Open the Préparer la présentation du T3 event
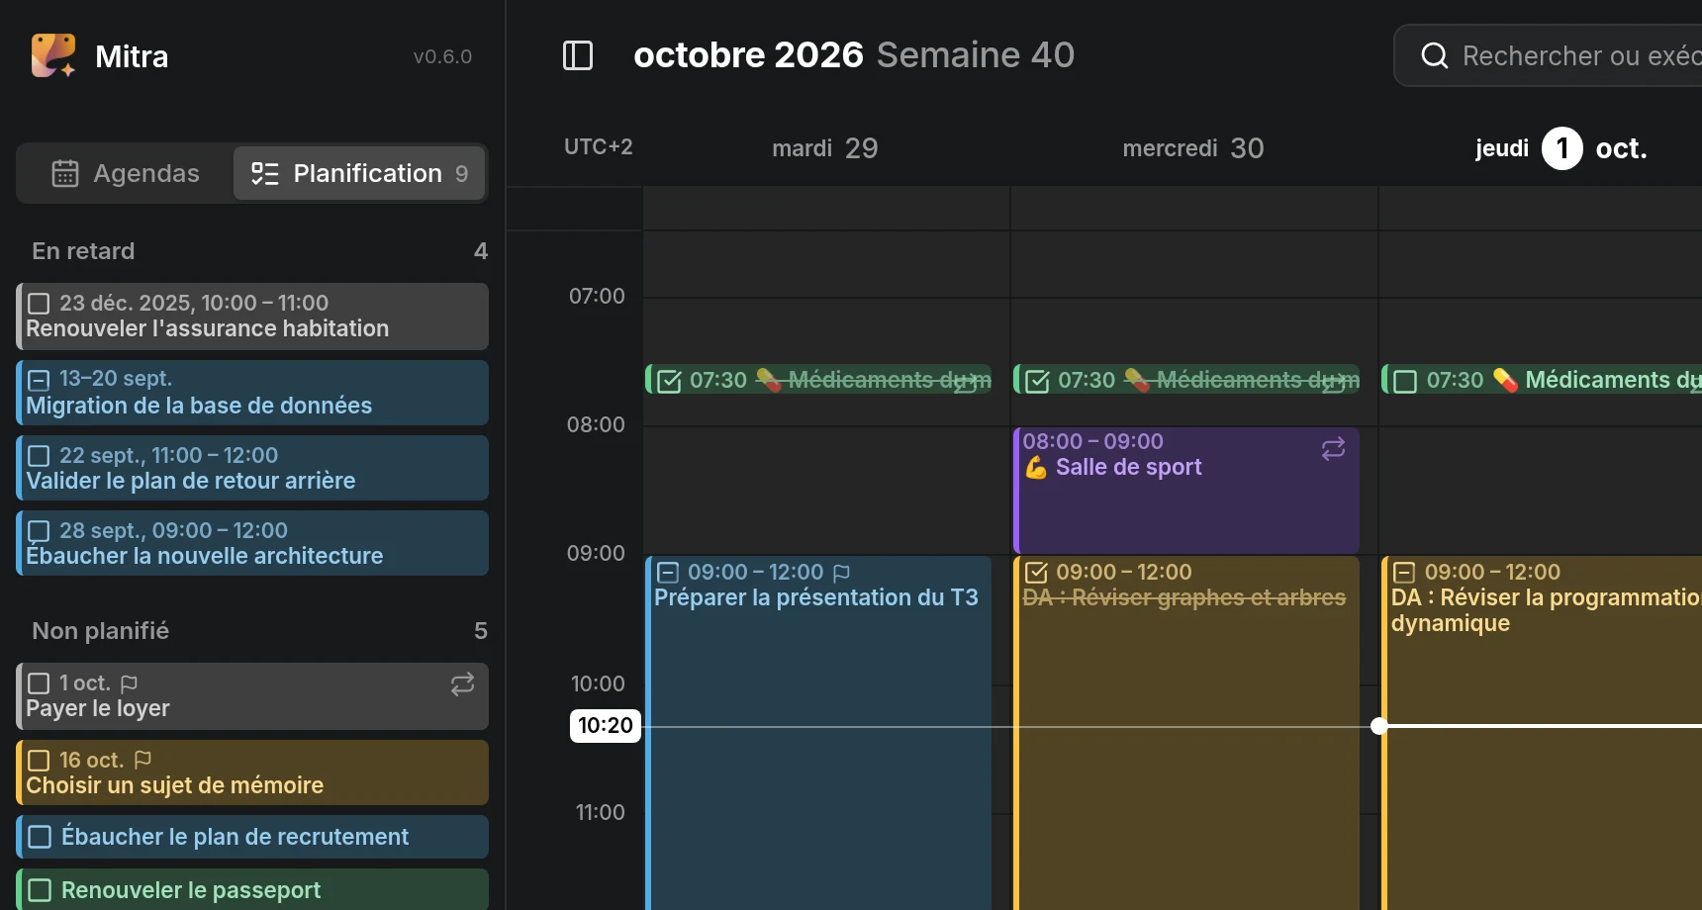This screenshot has height=910, width=1702. 818,732
